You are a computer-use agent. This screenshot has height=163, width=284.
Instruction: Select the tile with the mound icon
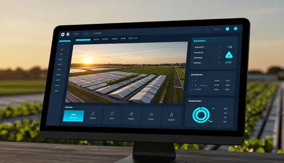coord(151,116)
